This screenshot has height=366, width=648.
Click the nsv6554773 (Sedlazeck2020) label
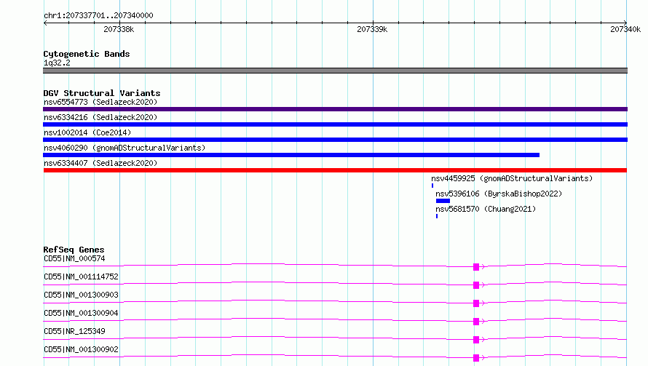pos(100,102)
